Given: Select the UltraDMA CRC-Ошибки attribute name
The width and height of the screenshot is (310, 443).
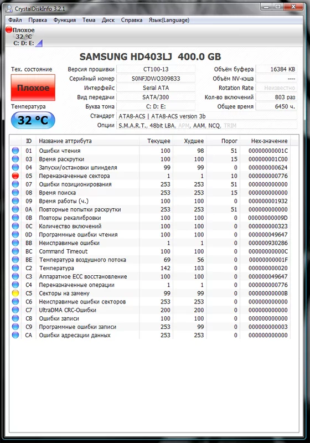Looking at the screenshot, I should coord(68,310).
